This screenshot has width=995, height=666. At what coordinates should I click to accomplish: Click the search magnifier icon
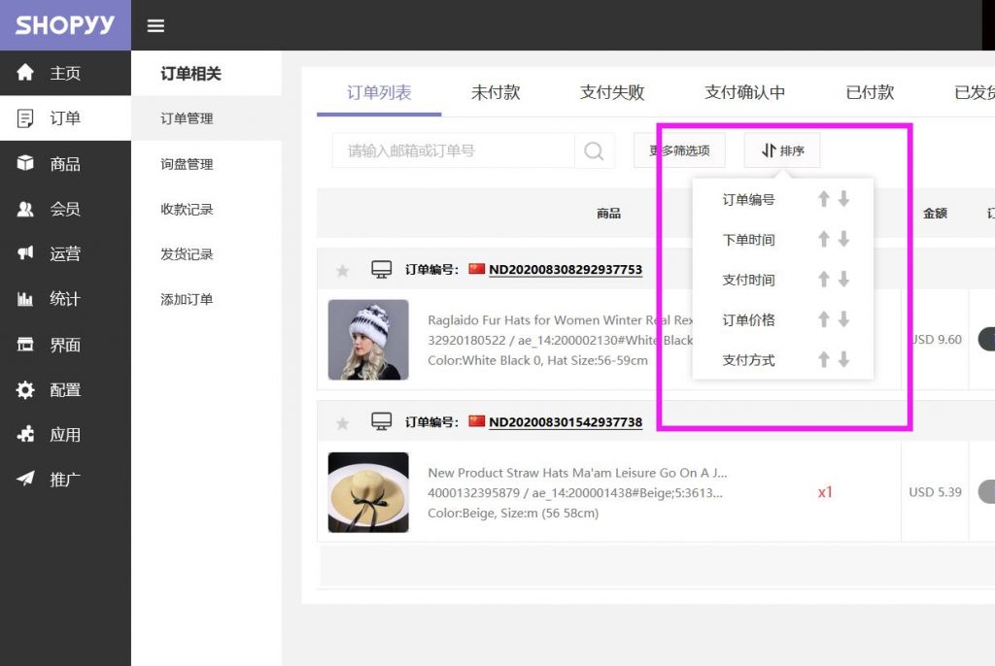pos(594,150)
